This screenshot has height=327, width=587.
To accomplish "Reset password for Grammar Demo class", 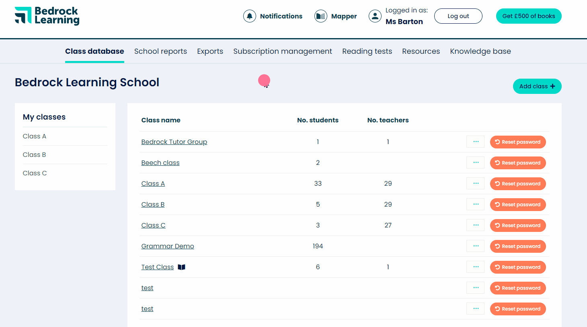I will [518, 246].
